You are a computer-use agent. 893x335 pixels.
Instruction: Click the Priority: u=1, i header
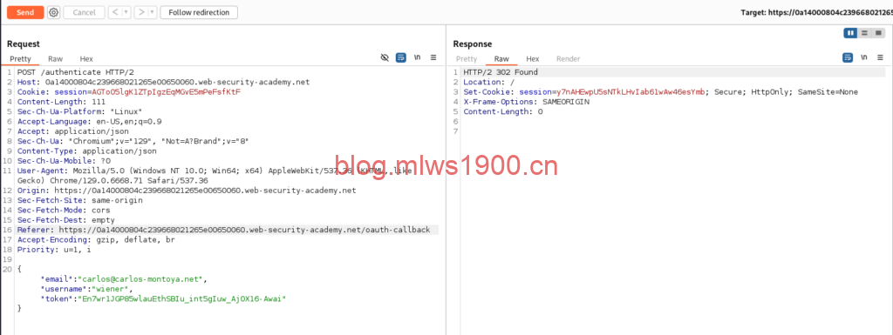53,249
